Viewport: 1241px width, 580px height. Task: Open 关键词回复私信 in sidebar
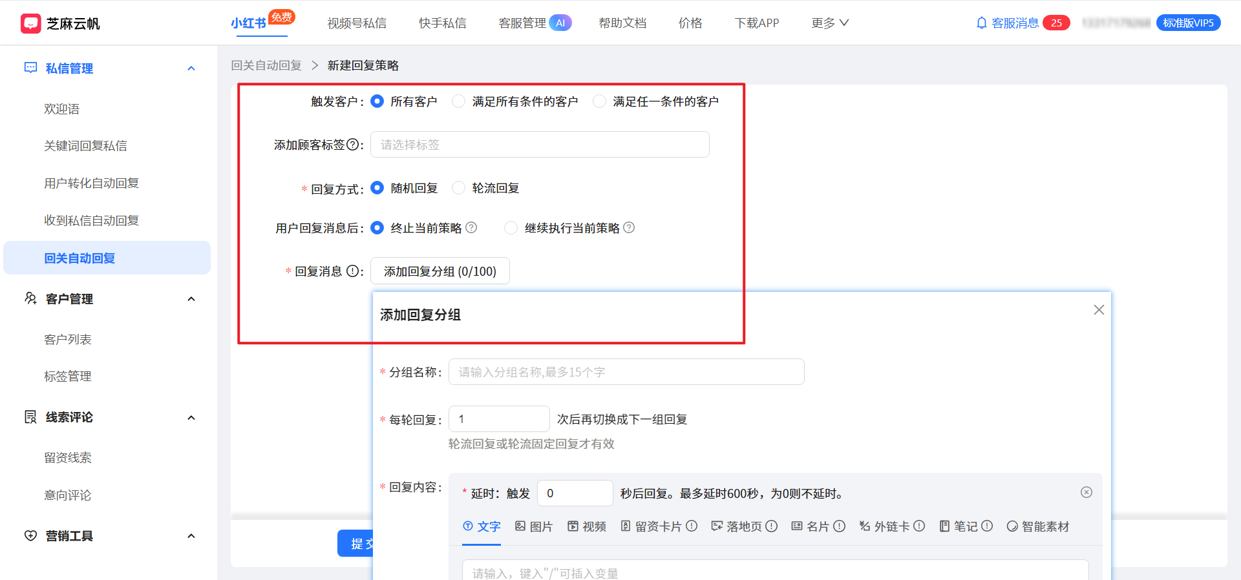point(85,146)
